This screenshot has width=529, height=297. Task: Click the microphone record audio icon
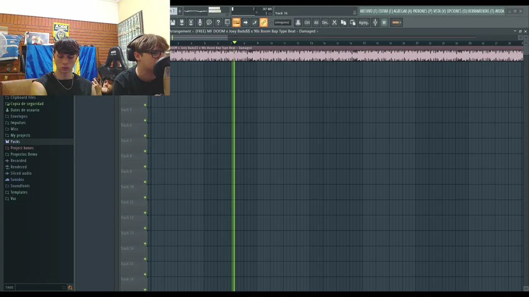200,22
